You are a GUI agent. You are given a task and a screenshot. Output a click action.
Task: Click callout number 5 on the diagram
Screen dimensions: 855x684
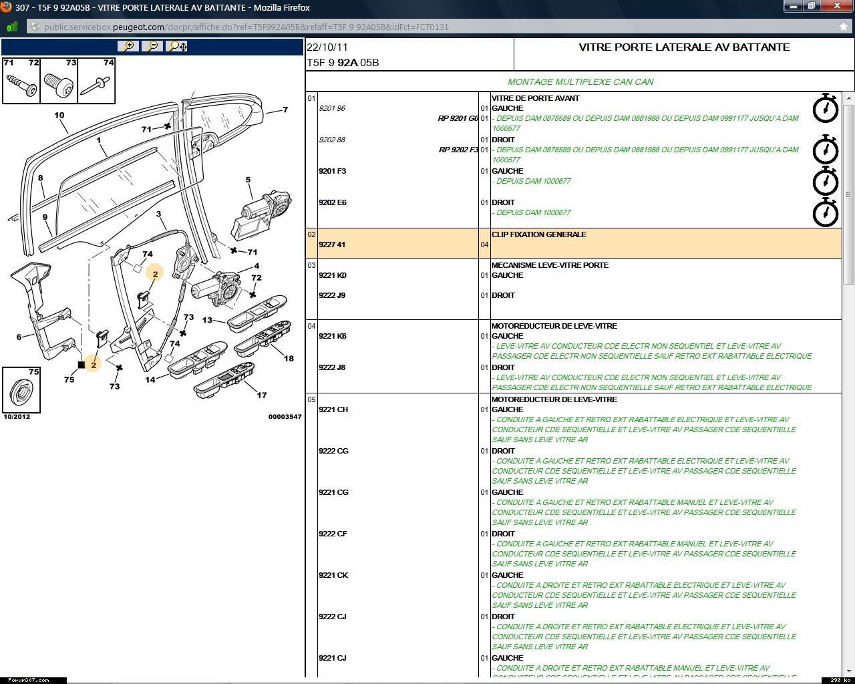pos(248,180)
